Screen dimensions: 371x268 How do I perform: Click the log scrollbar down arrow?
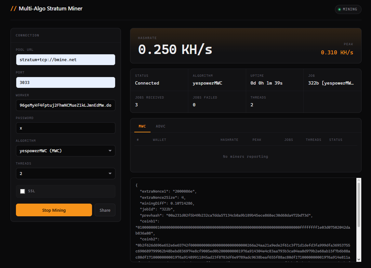pyautogui.click(x=359, y=260)
